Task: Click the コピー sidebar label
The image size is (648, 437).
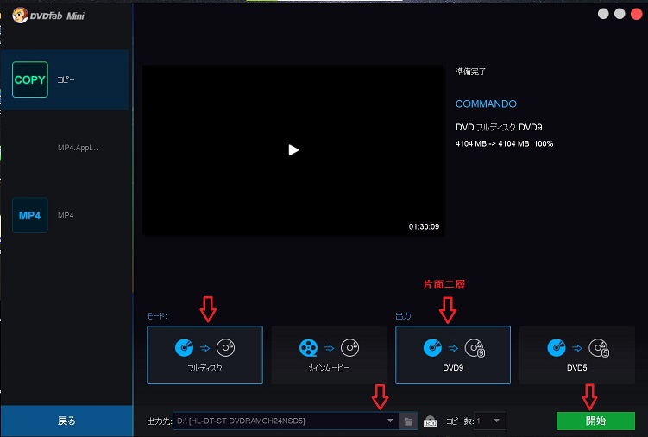Action: tap(66, 79)
